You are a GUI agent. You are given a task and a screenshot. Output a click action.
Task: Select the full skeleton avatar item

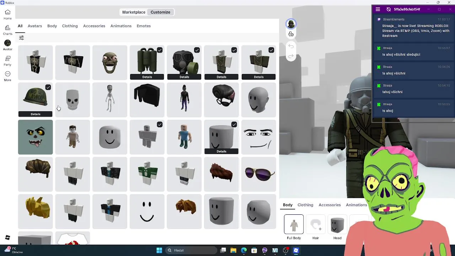pos(110,100)
